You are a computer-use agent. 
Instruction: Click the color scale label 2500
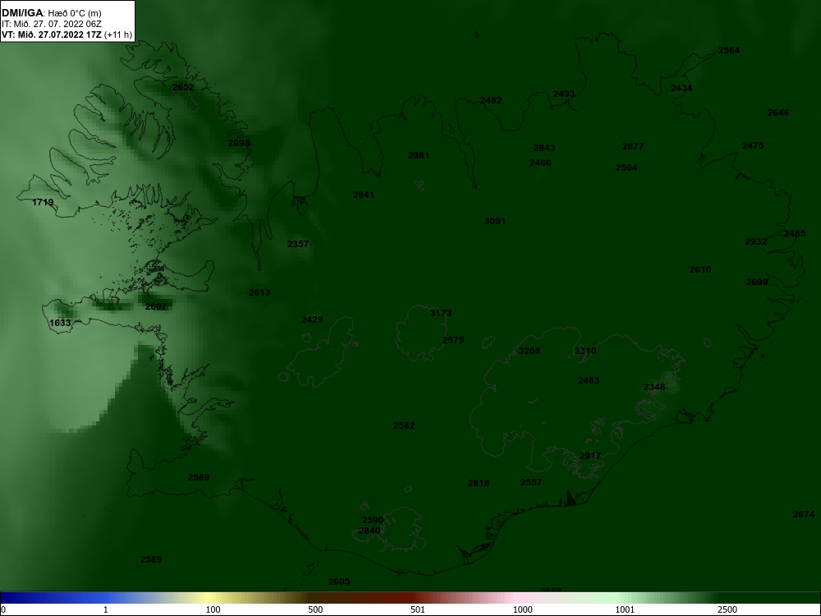coord(728,610)
